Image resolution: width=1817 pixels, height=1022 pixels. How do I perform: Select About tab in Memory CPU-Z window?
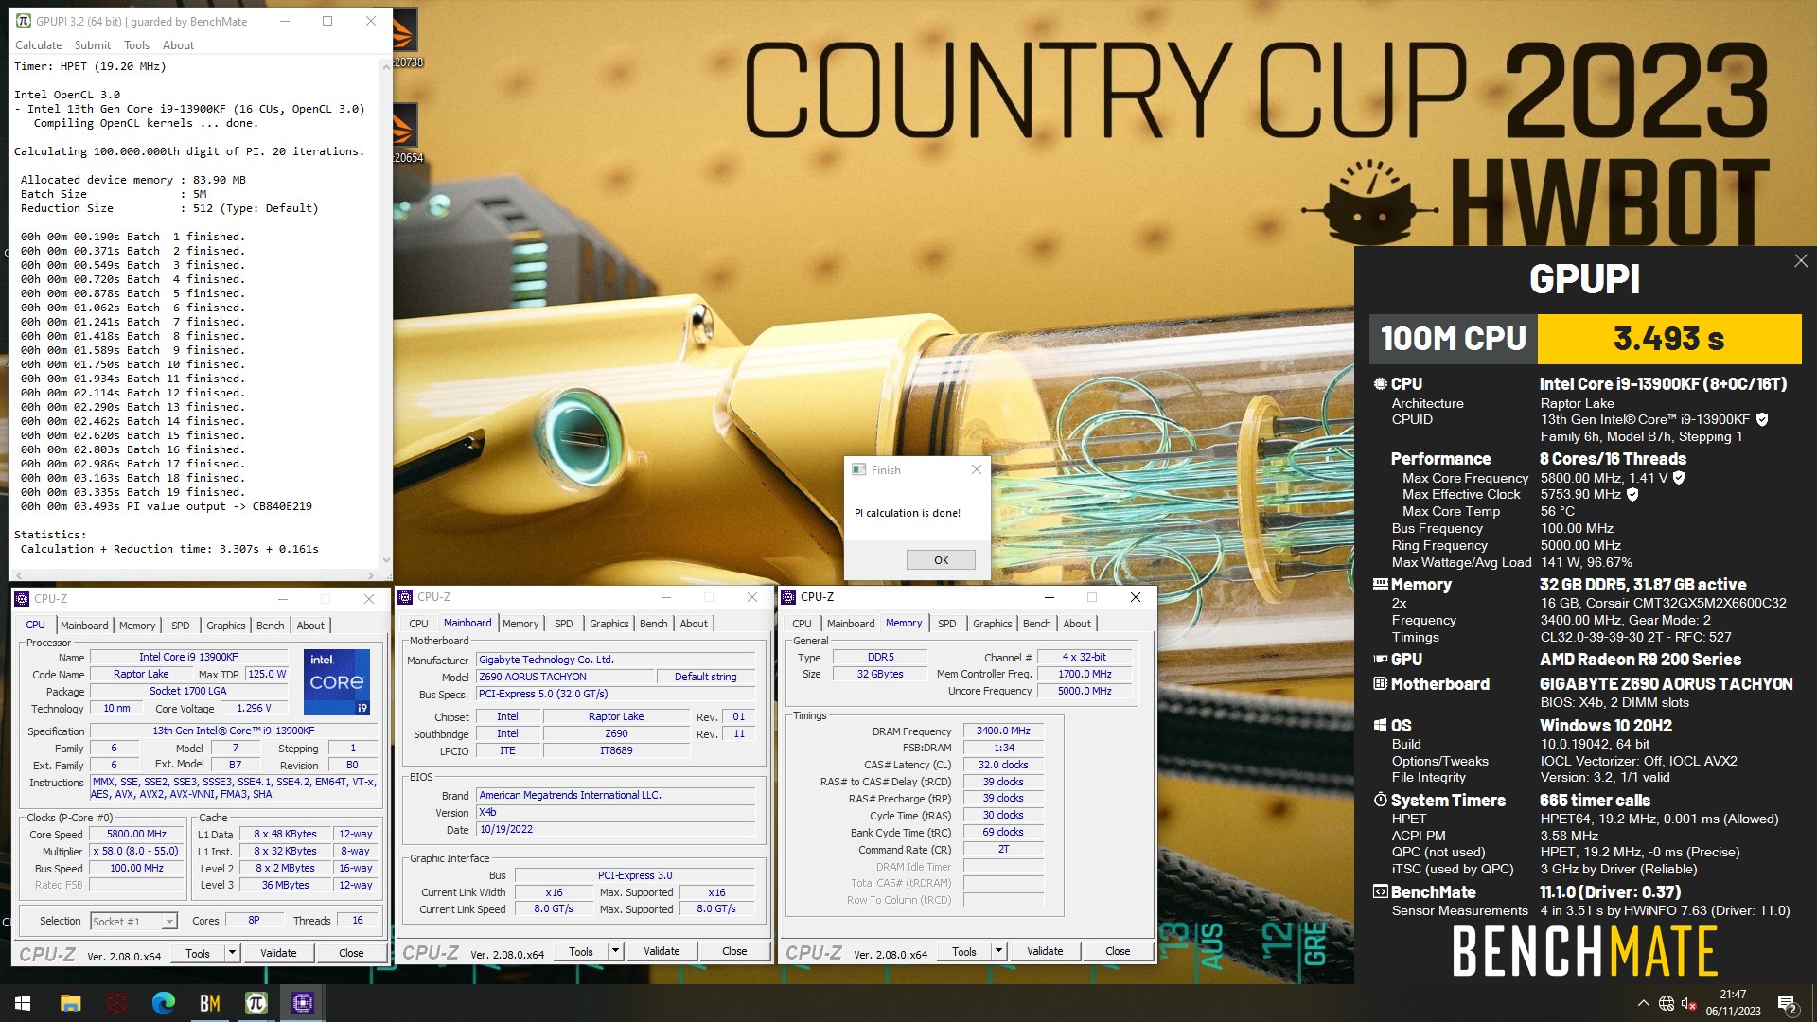1077,624
